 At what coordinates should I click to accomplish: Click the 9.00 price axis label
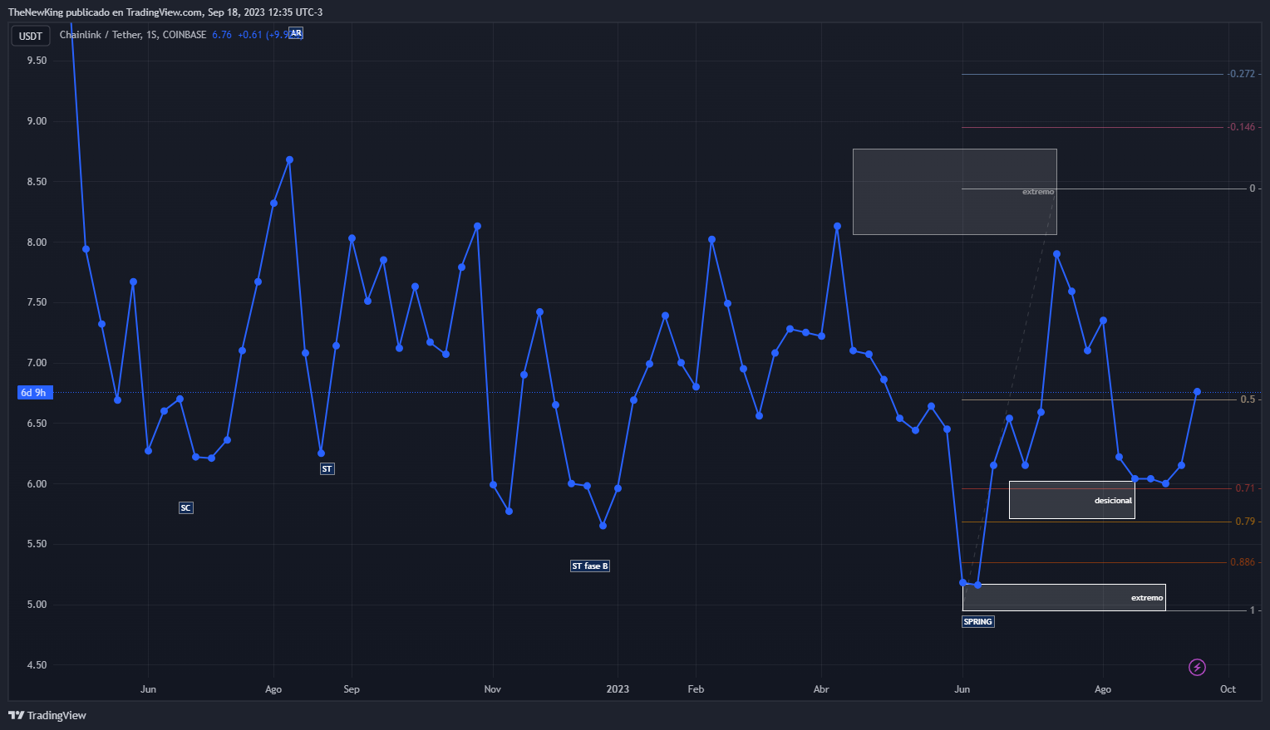pos(37,121)
